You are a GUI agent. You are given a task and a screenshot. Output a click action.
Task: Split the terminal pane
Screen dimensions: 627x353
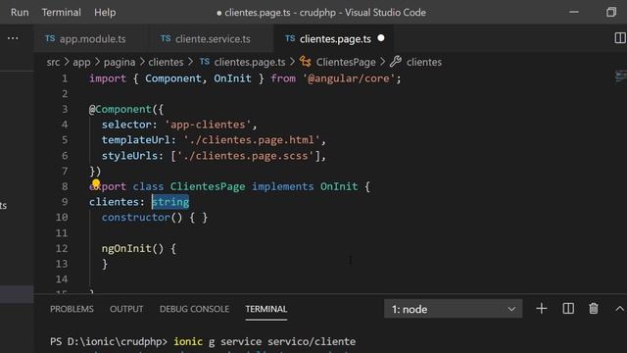(568, 309)
